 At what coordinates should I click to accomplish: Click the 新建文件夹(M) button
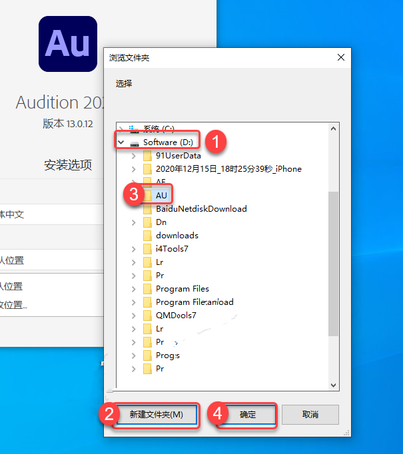point(157,415)
